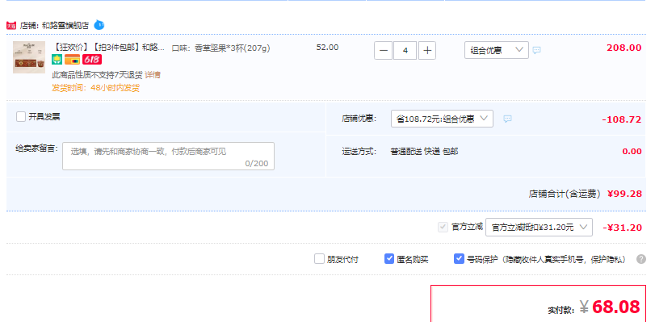Click the 给卖家留言 message text box

[168, 157]
